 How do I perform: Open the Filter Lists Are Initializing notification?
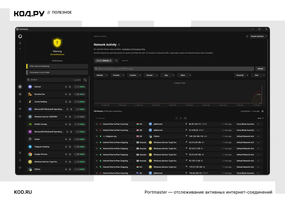[57, 66]
